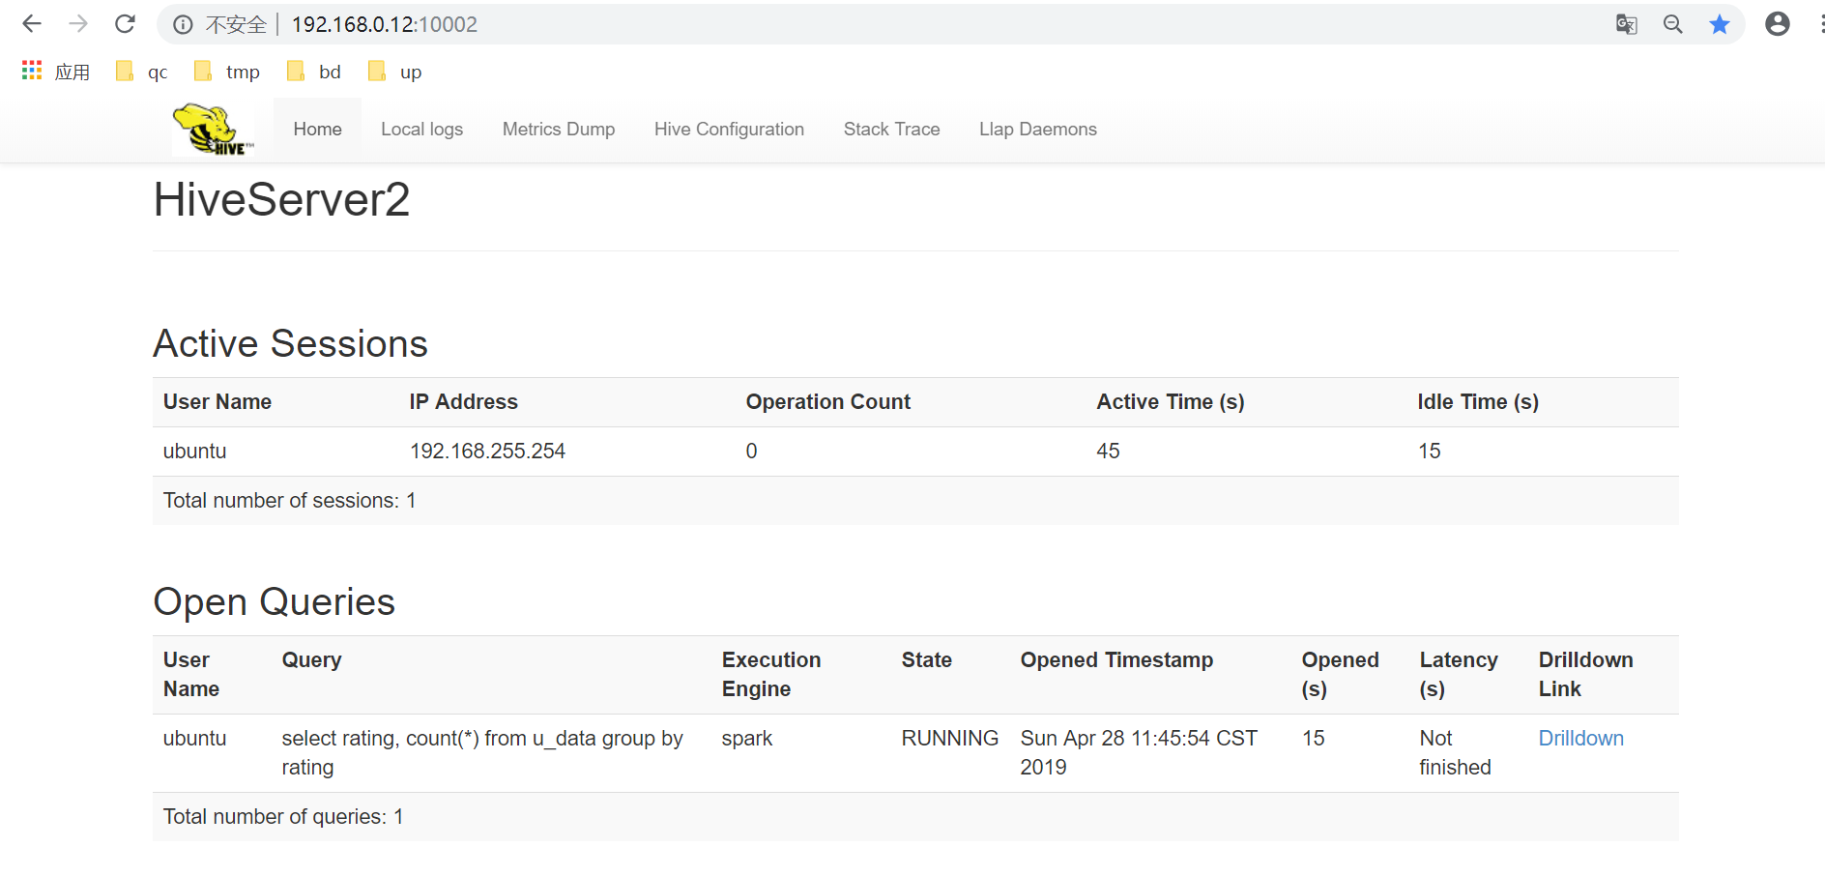Click the Open Queries heading
The width and height of the screenshot is (1825, 876).
point(275,602)
